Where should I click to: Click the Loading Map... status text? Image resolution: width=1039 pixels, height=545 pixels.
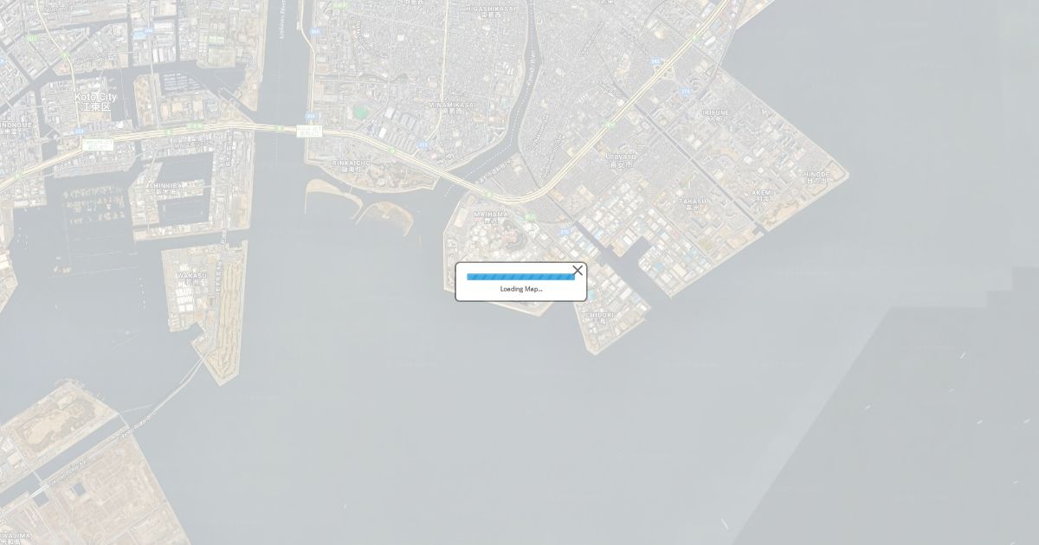pos(521,289)
